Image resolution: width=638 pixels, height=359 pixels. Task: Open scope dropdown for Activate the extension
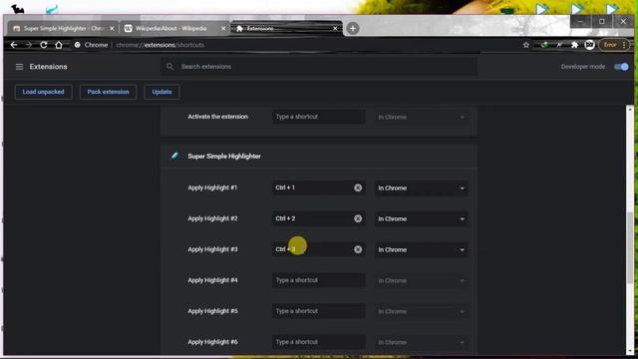421,118
